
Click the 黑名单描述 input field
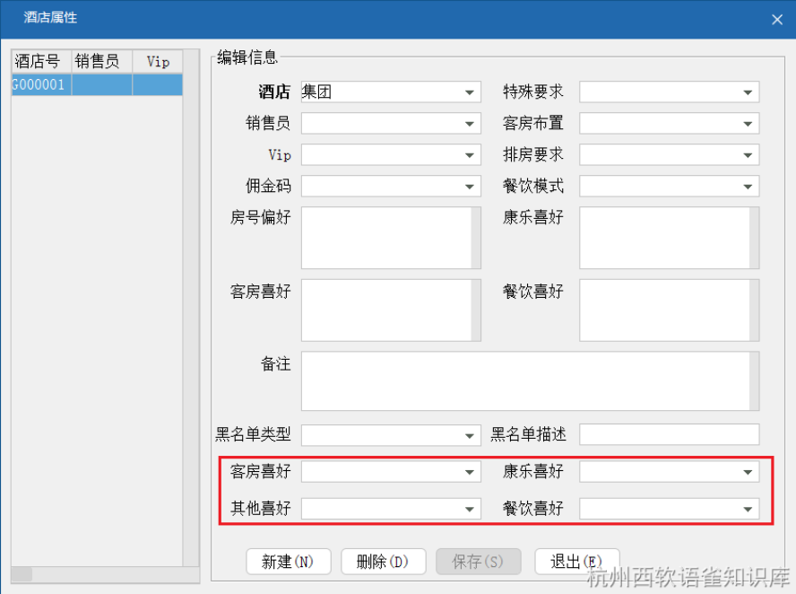(669, 435)
